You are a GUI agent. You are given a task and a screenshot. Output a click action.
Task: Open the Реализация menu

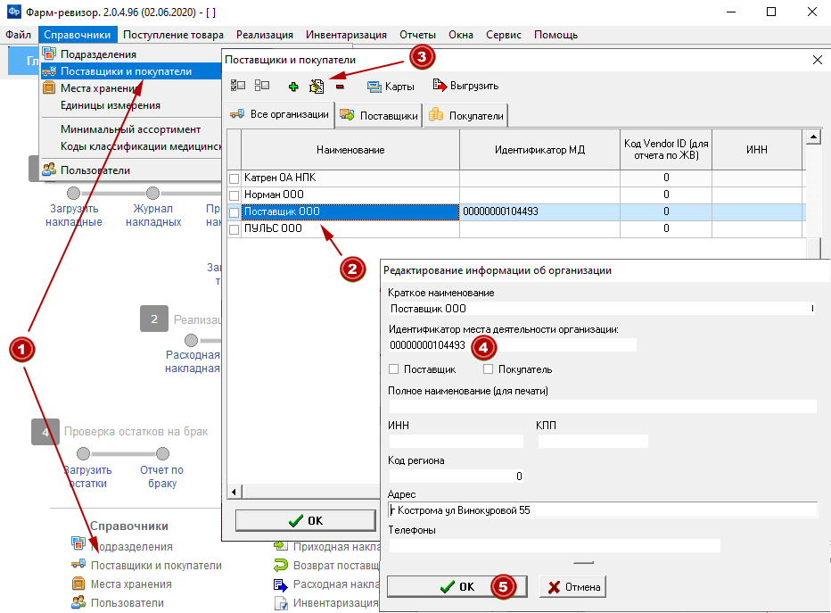pos(265,35)
